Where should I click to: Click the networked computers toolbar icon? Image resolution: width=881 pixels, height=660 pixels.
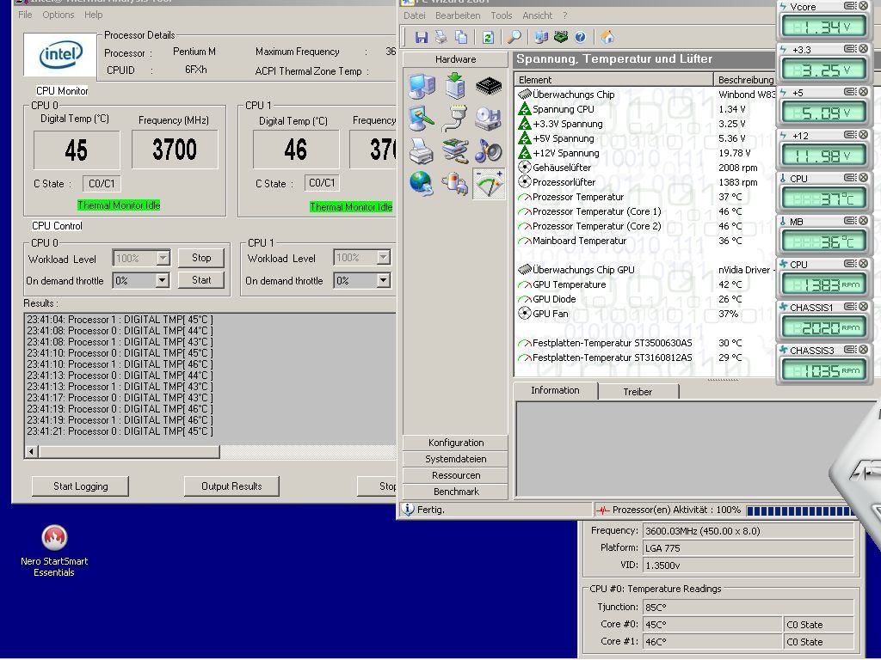point(541,37)
